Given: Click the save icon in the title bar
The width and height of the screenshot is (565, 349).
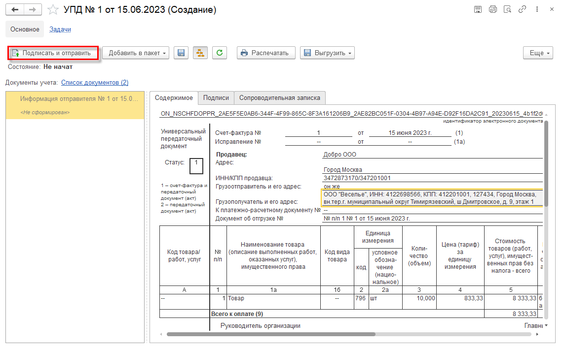Looking at the screenshot, I should click(478, 9).
